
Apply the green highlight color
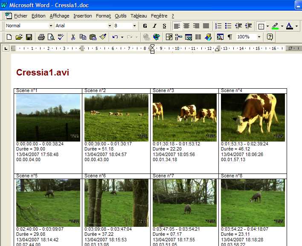(275, 26)
